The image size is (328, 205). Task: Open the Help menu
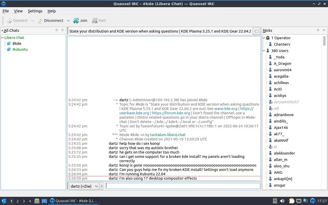pyautogui.click(x=52, y=11)
